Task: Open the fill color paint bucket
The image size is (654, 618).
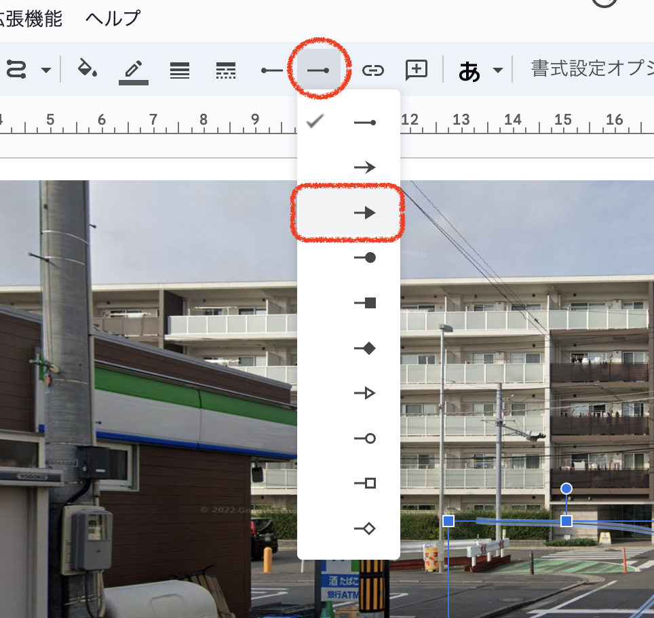Action: coord(88,69)
